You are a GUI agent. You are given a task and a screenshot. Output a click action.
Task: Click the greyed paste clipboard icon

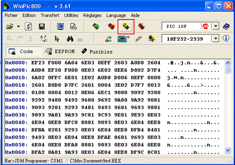pos(20,39)
